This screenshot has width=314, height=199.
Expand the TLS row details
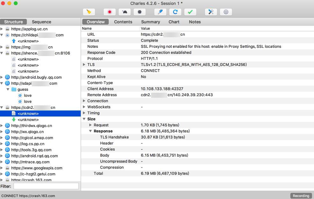click(84, 65)
